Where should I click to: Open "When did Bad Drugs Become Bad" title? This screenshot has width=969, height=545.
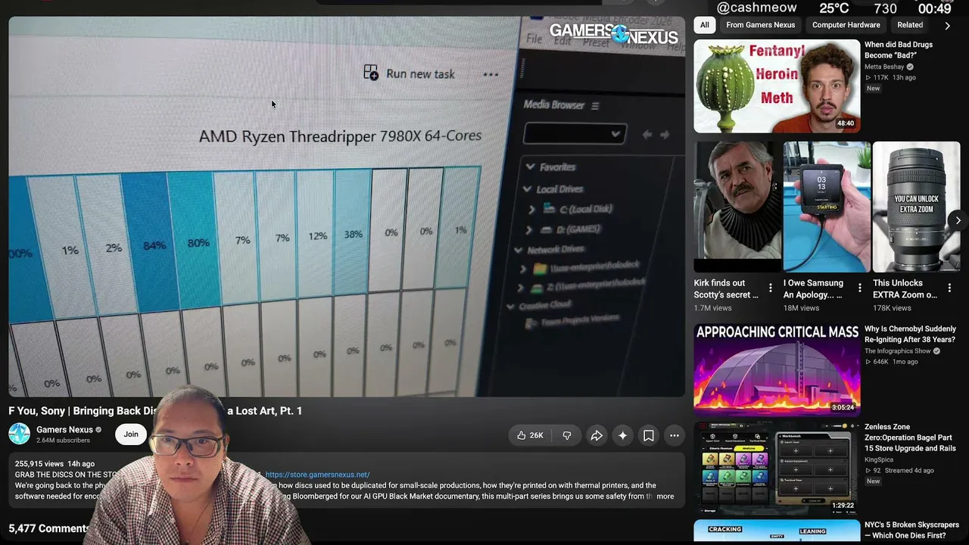tap(899, 50)
